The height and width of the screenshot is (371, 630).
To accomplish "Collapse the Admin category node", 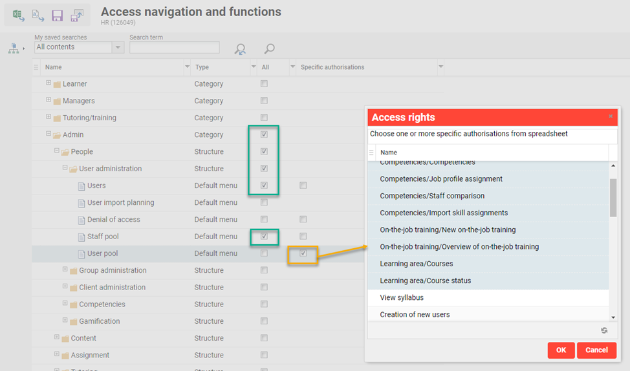I will (49, 134).
